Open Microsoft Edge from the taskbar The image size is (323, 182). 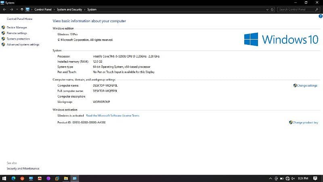pyautogui.click(x=13, y=178)
